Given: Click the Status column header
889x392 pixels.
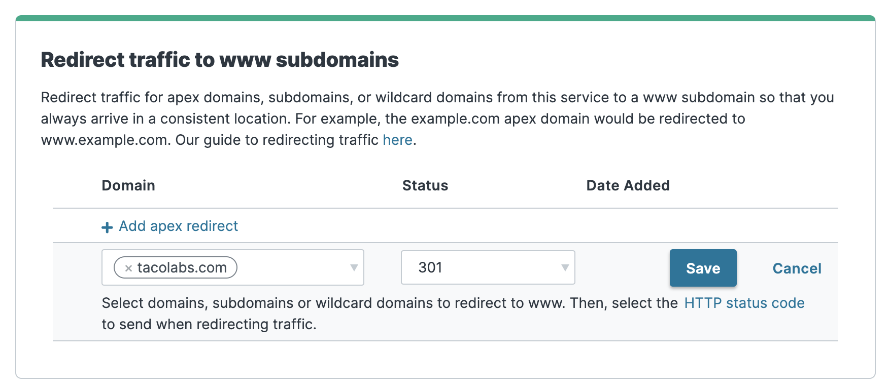Looking at the screenshot, I should [x=425, y=185].
